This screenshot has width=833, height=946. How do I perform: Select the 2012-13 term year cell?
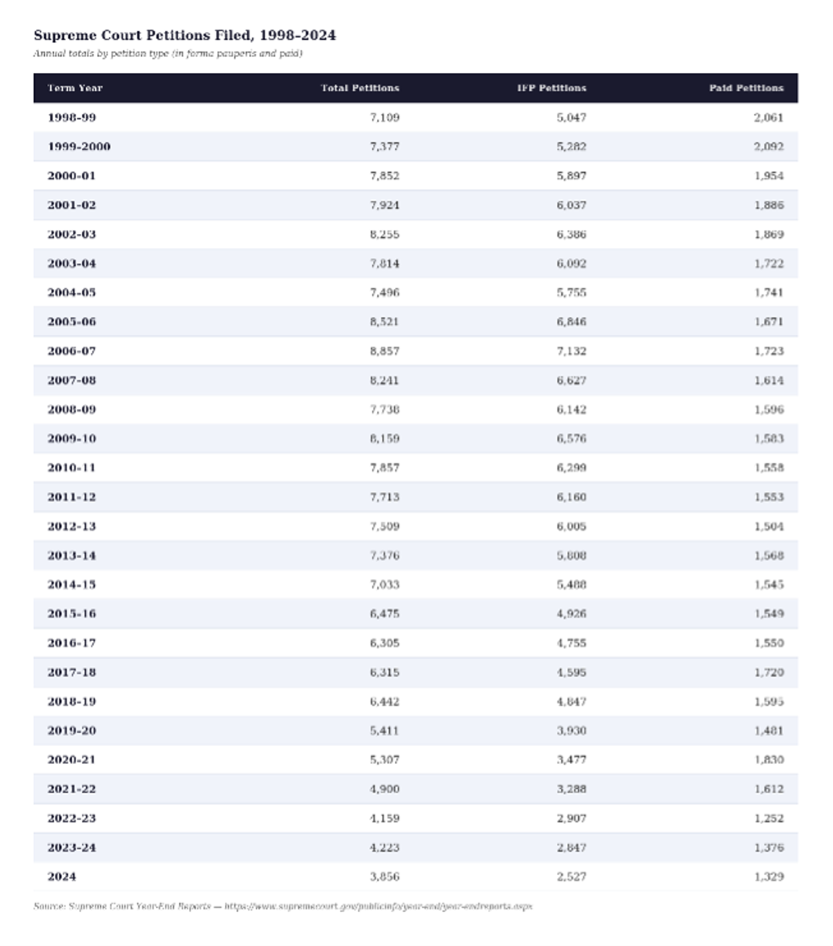(71, 526)
